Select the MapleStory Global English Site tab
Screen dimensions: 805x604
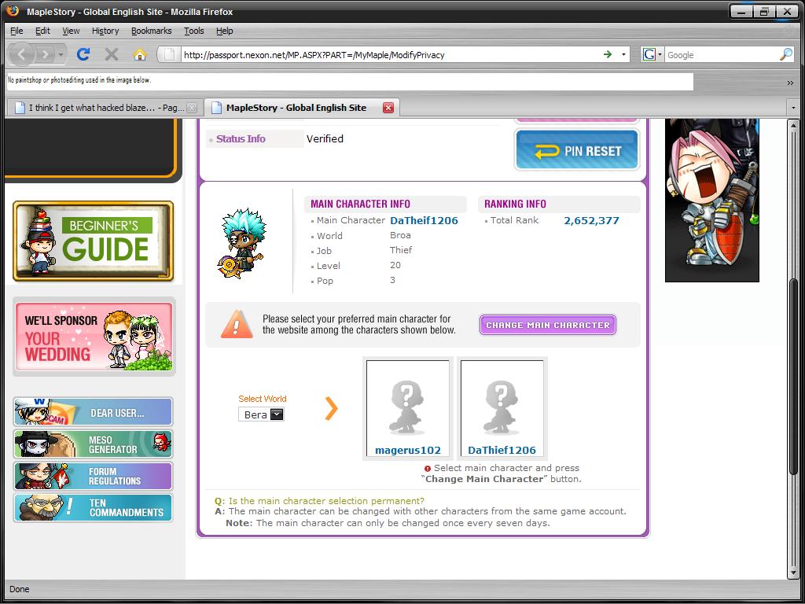point(302,107)
